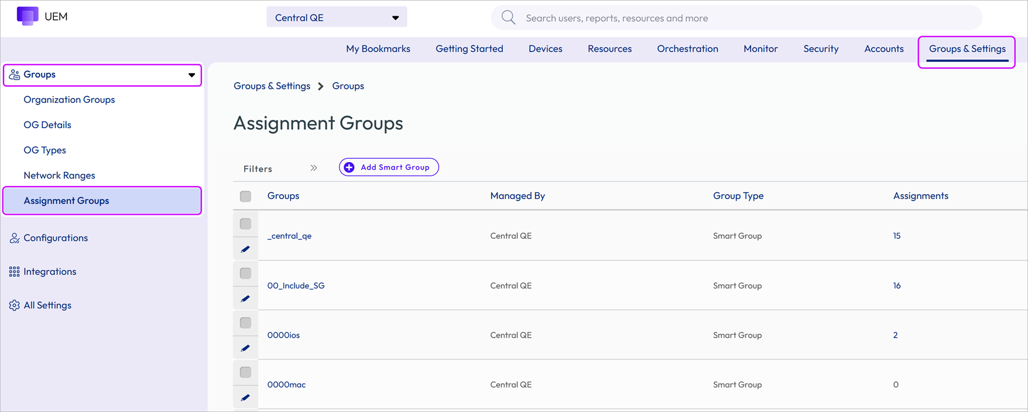Viewport: 1028px width, 412px height.
Task: Open the Configurations sidebar section
Action: [x=56, y=238]
